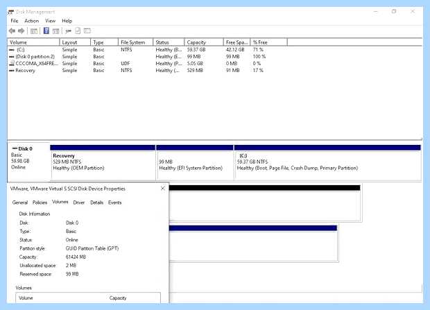Click the blue Help toolbar icon
This screenshot has width=430, height=310.
[x=46, y=31]
